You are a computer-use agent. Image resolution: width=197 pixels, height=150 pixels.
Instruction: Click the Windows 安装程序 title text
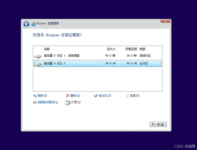click(x=48, y=23)
